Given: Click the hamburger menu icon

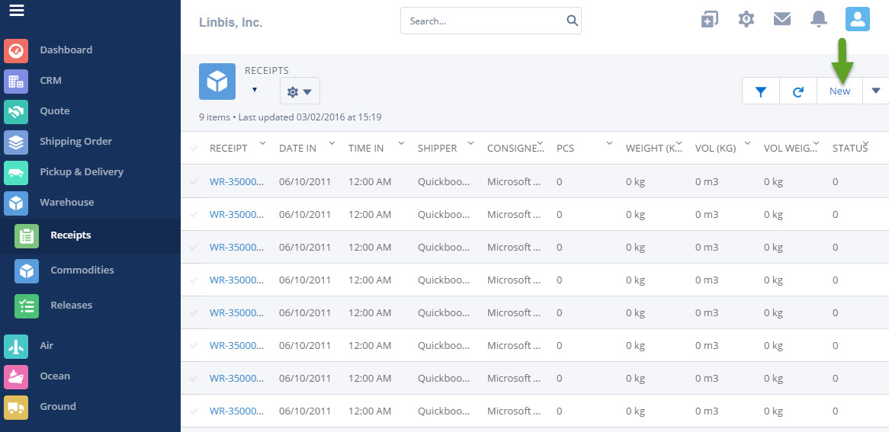Looking at the screenshot, I should point(16,11).
